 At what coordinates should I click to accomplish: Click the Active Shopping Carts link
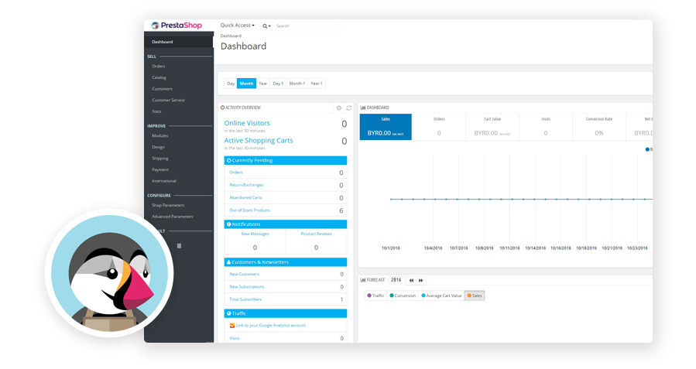[x=259, y=140]
